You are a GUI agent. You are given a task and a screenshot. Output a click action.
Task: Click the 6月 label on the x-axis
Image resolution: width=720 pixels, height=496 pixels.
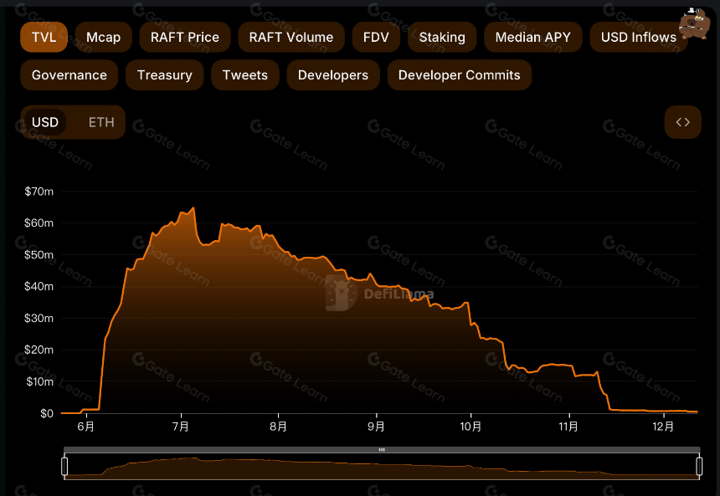[x=86, y=427]
